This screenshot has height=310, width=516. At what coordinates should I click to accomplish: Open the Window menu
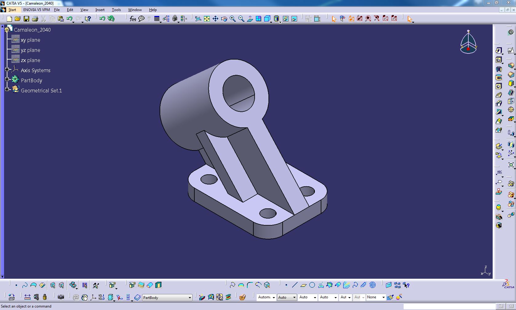pyautogui.click(x=135, y=10)
